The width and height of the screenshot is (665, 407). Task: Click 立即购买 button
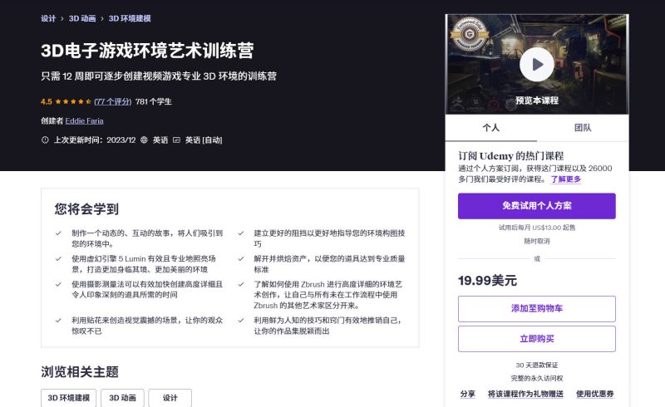pos(536,339)
